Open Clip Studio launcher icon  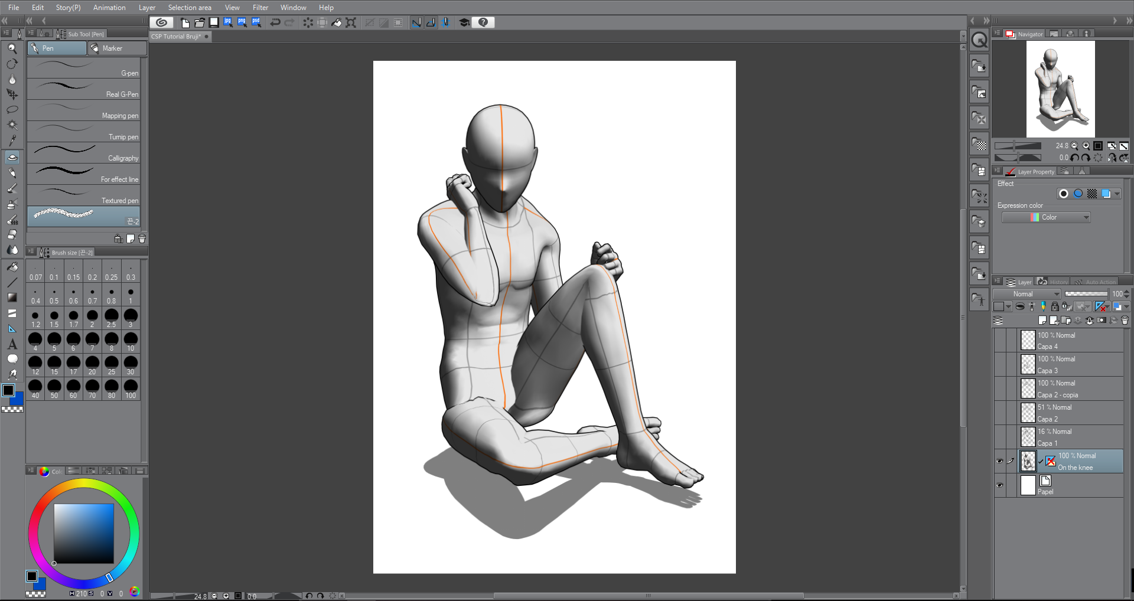[x=161, y=22]
